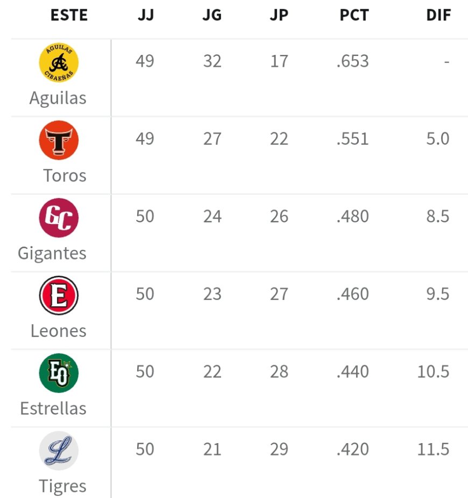
Task: Click the Leones red E logo
Action: click(59, 296)
